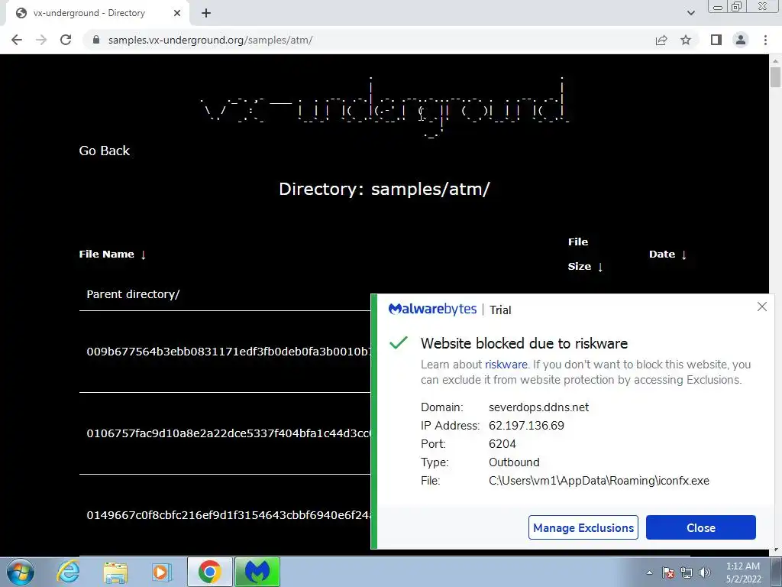782x587 pixels.
Task: Click the padlock site info icon
Action: (96, 40)
